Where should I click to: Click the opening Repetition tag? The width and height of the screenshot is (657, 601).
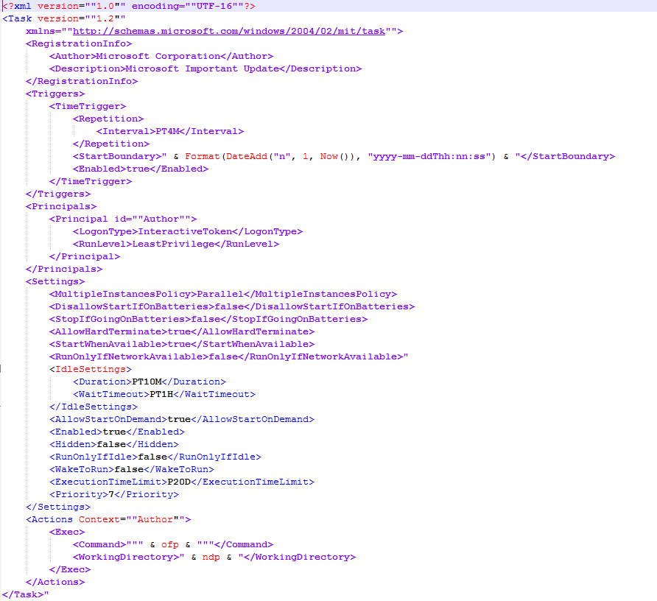108,119
